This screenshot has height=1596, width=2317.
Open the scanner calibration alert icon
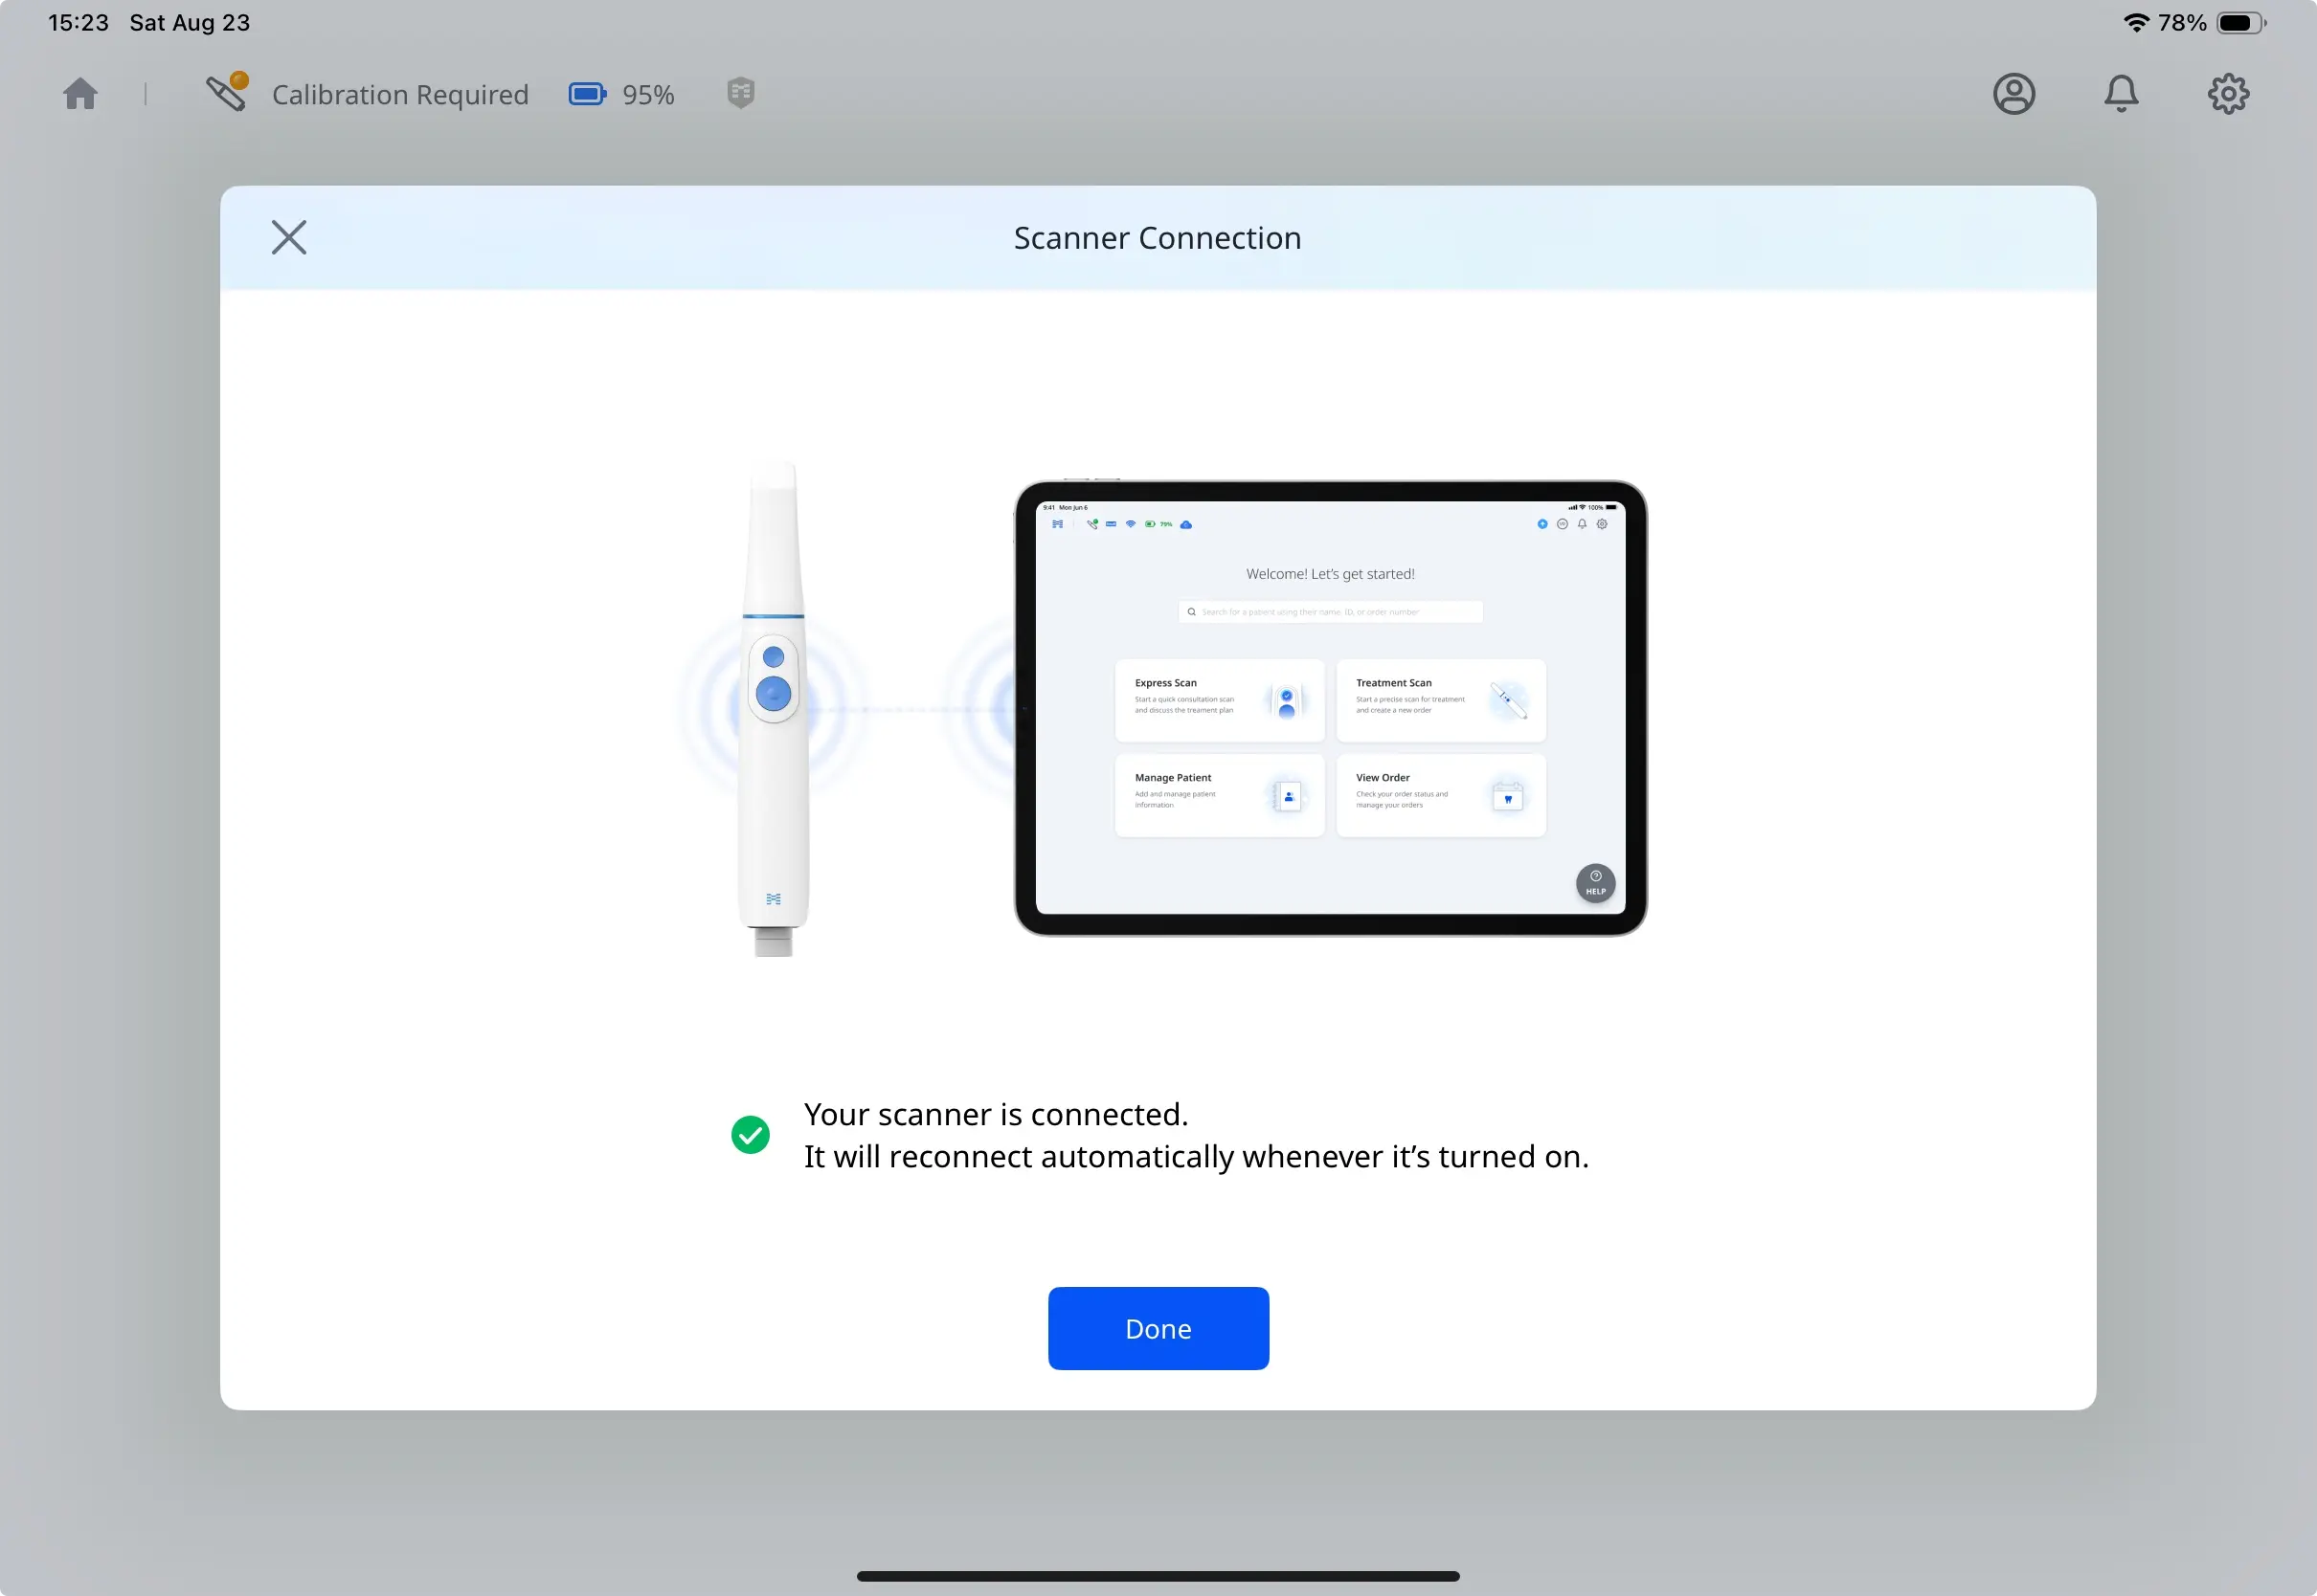(x=227, y=93)
